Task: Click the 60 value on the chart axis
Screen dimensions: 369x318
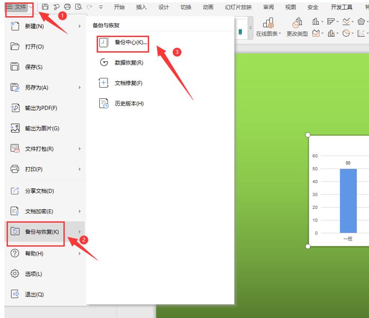Action: (315, 156)
